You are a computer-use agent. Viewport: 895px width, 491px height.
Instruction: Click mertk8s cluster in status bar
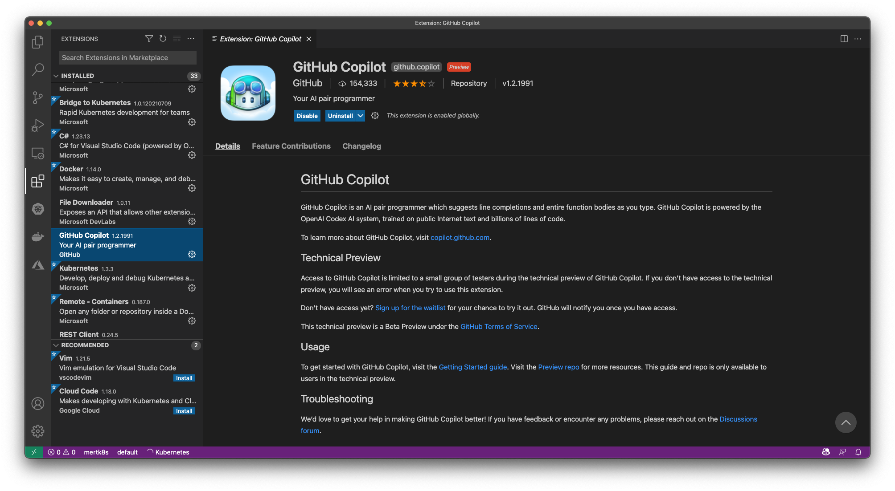coord(96,452)
